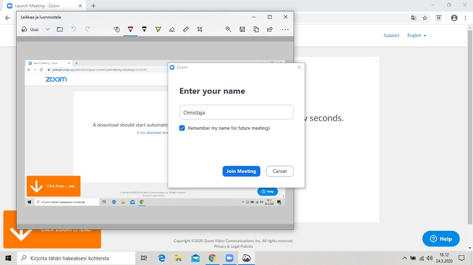This screenshot has height=265, width=473.
Task: Activate the eraser tool
Action: pyautogui.click(x=172, y=29)
